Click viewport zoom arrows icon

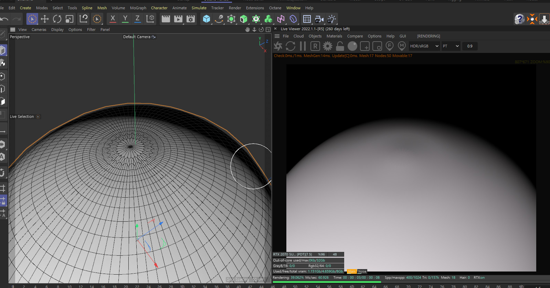click(x=254, y=30)
